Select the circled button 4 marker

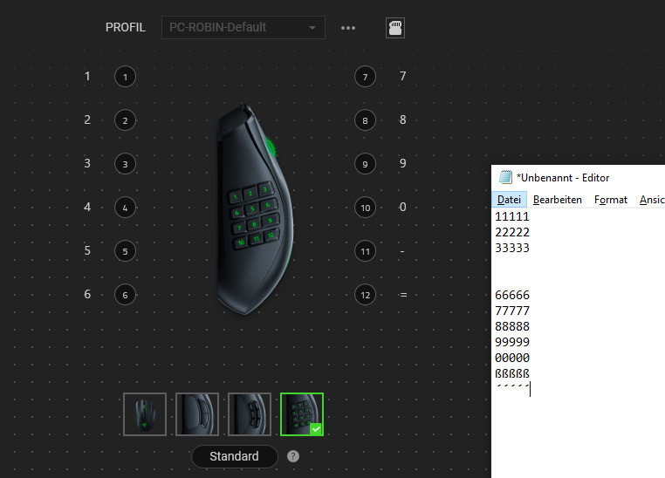(x=125, y=208)
